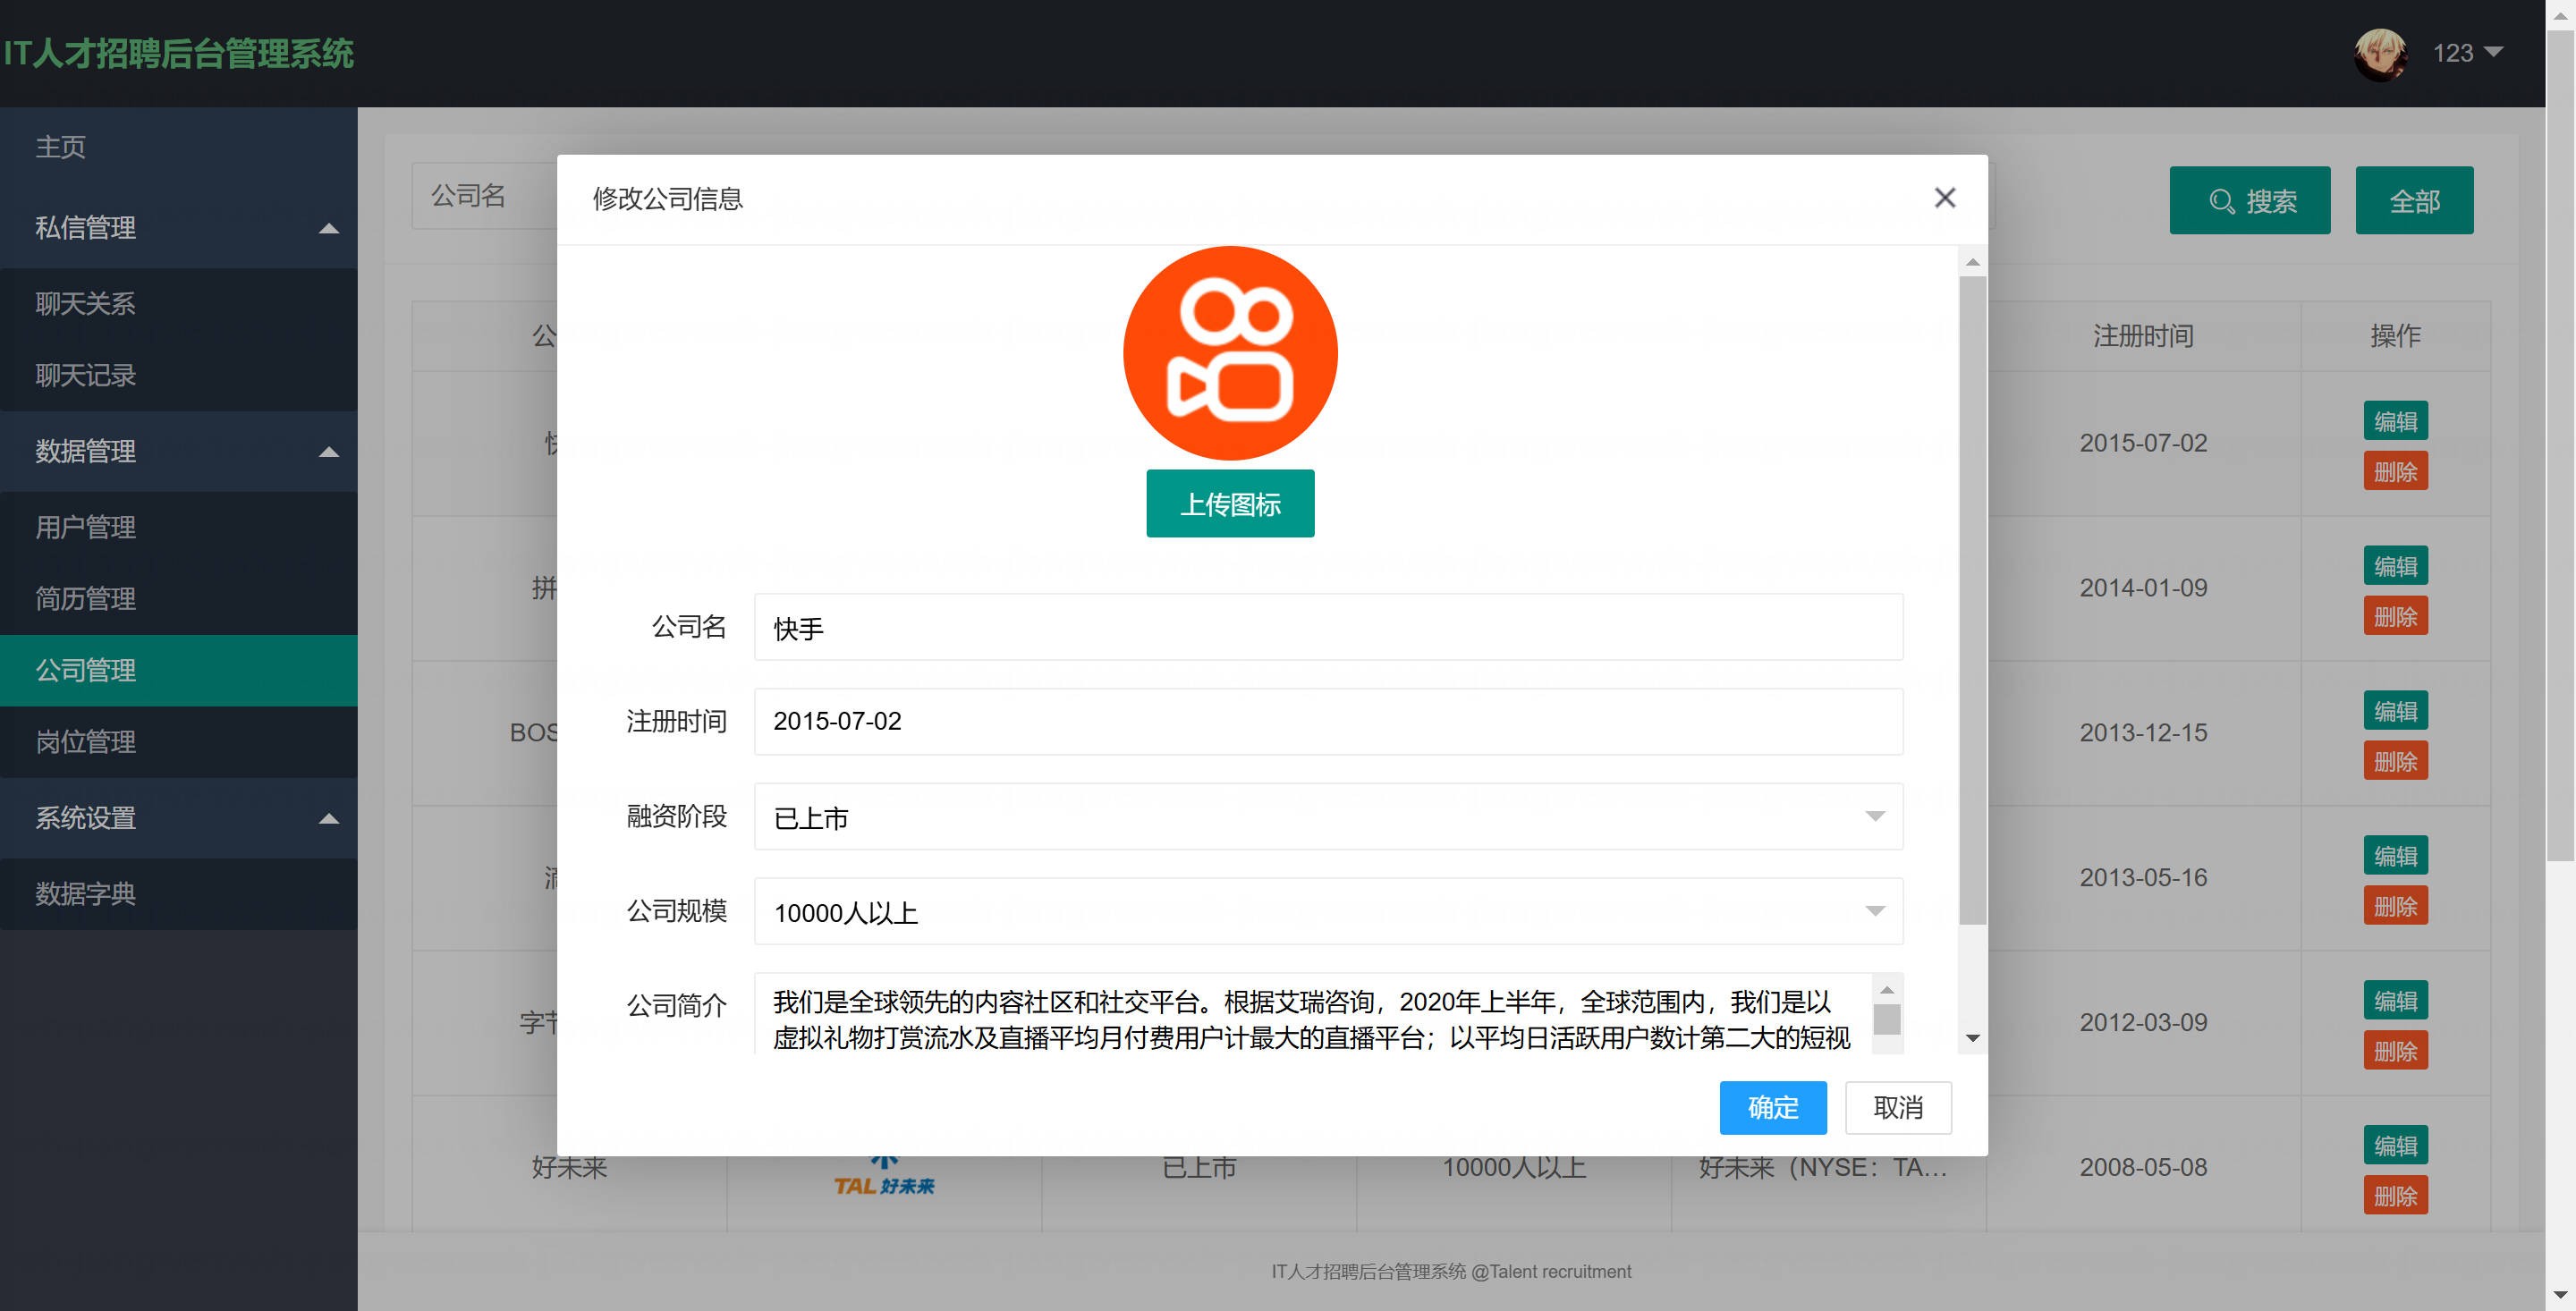Click the footer text @Talent recruitment
Screen dimensions: 2576x1311
(1550, 1272)
